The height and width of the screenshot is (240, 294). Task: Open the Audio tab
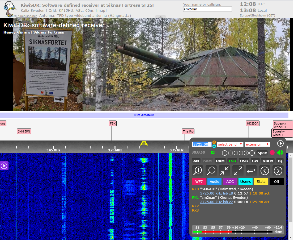(x=214, y=181)
